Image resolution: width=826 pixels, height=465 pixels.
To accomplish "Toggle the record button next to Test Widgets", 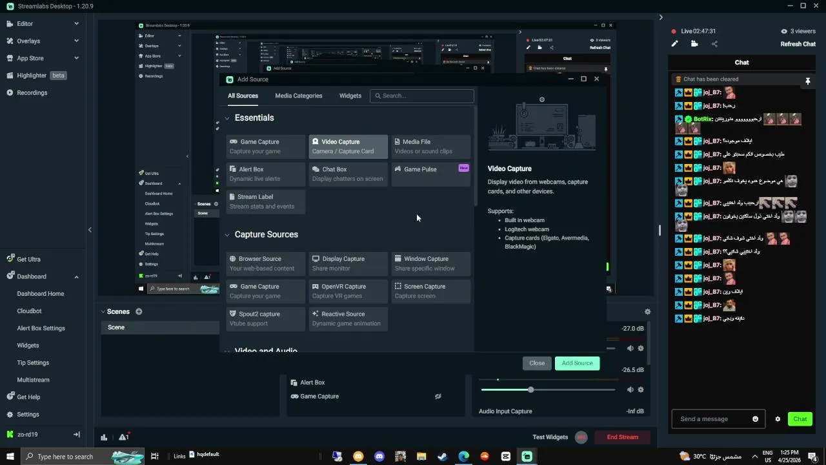I will 581,437.
